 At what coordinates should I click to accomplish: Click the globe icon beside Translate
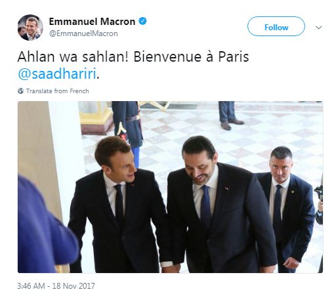tap(20, 91)
